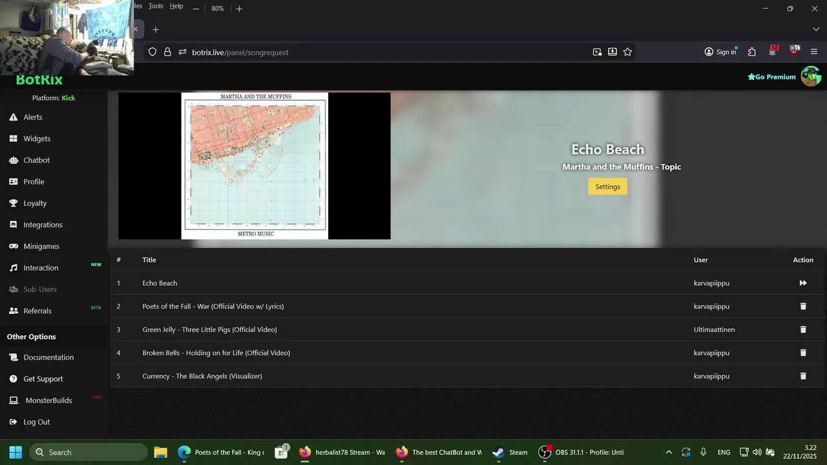827x465 pixels.
Task: Log out from the sidebar
Action: point(36,422)
